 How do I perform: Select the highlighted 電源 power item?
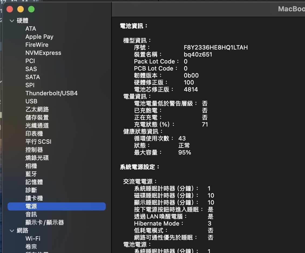[31, 206]
